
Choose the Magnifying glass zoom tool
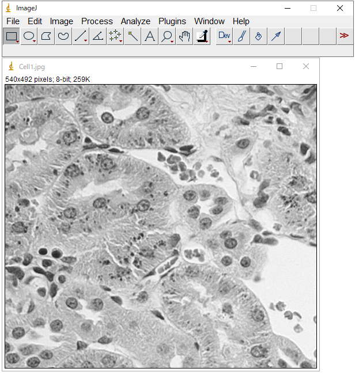(x=167, y=37)
